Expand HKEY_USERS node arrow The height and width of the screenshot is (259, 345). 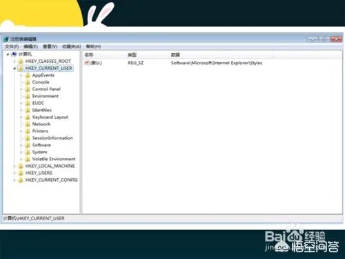tap(14, 173)
